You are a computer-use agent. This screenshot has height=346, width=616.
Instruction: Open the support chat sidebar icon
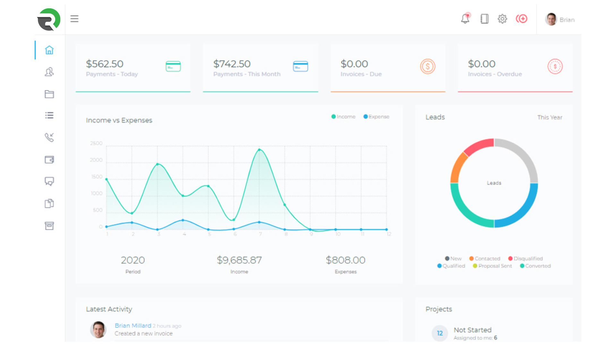click(49, 182)
